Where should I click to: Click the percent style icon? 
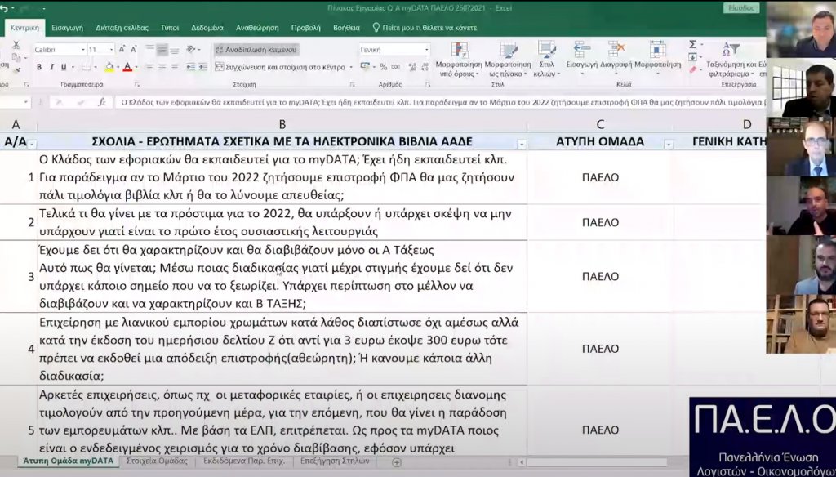pos(382,67)
